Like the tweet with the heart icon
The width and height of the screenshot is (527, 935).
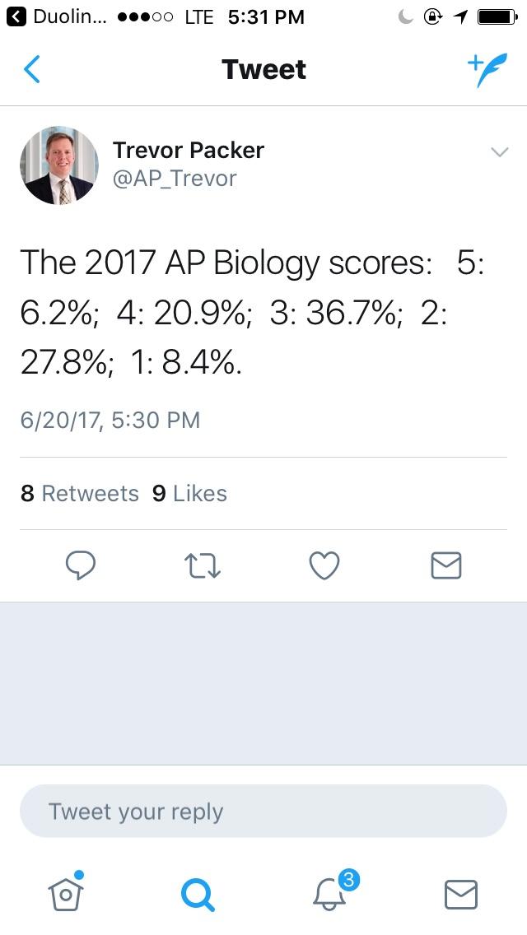pos(324,565)
